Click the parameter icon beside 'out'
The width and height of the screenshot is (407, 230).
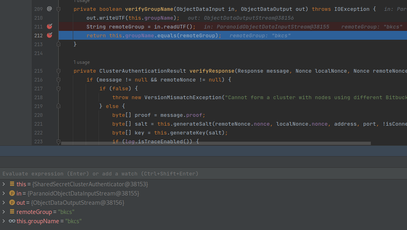point(12,202)
